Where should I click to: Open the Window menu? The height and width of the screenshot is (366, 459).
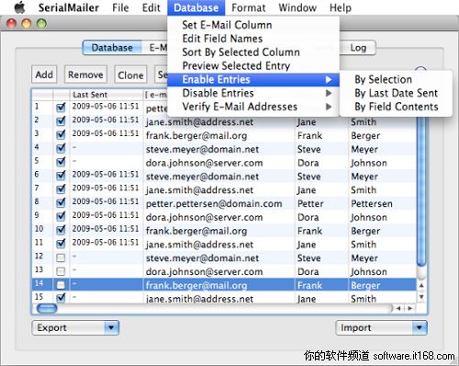tap(297, 7)
